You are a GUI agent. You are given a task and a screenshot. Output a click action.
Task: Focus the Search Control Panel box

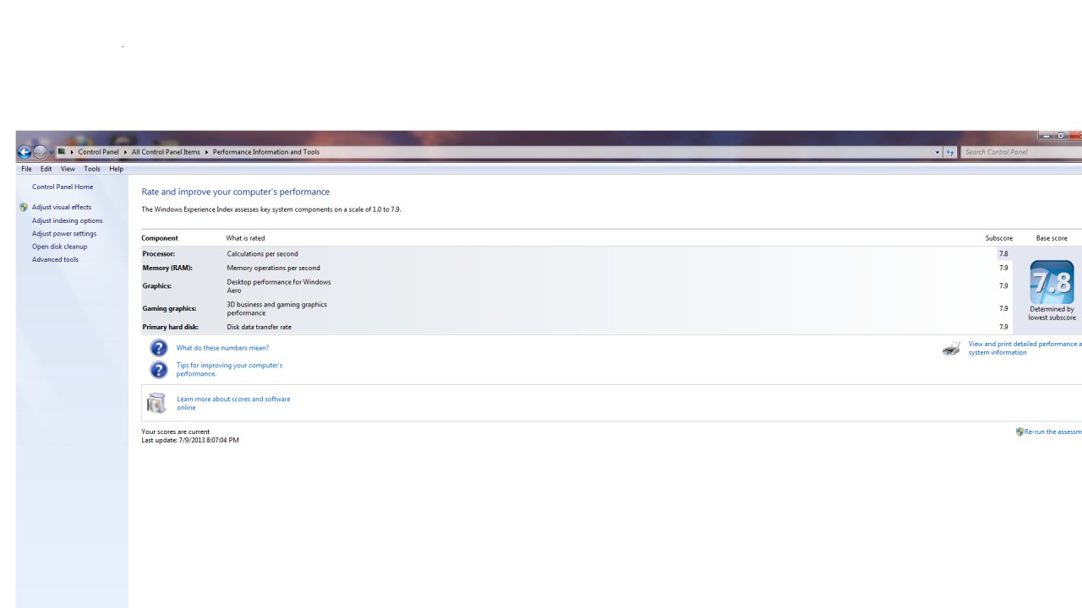(x=1021, y=152)
